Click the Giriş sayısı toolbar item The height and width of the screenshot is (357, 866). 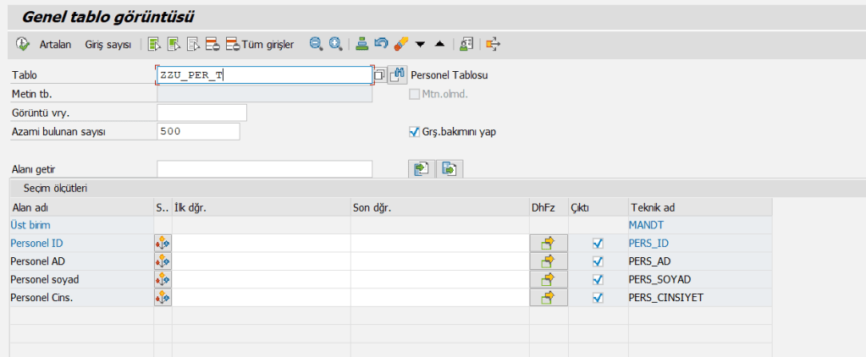108,44
